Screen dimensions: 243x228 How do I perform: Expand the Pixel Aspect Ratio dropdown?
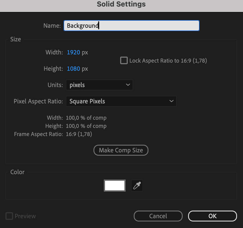point(121,101)
